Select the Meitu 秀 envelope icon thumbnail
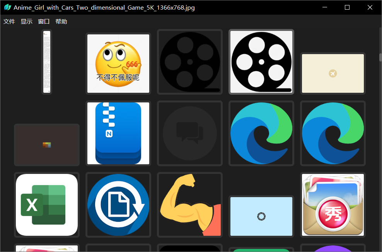The width and height of the screenshot is (382, 252). [x=333, y=204]
